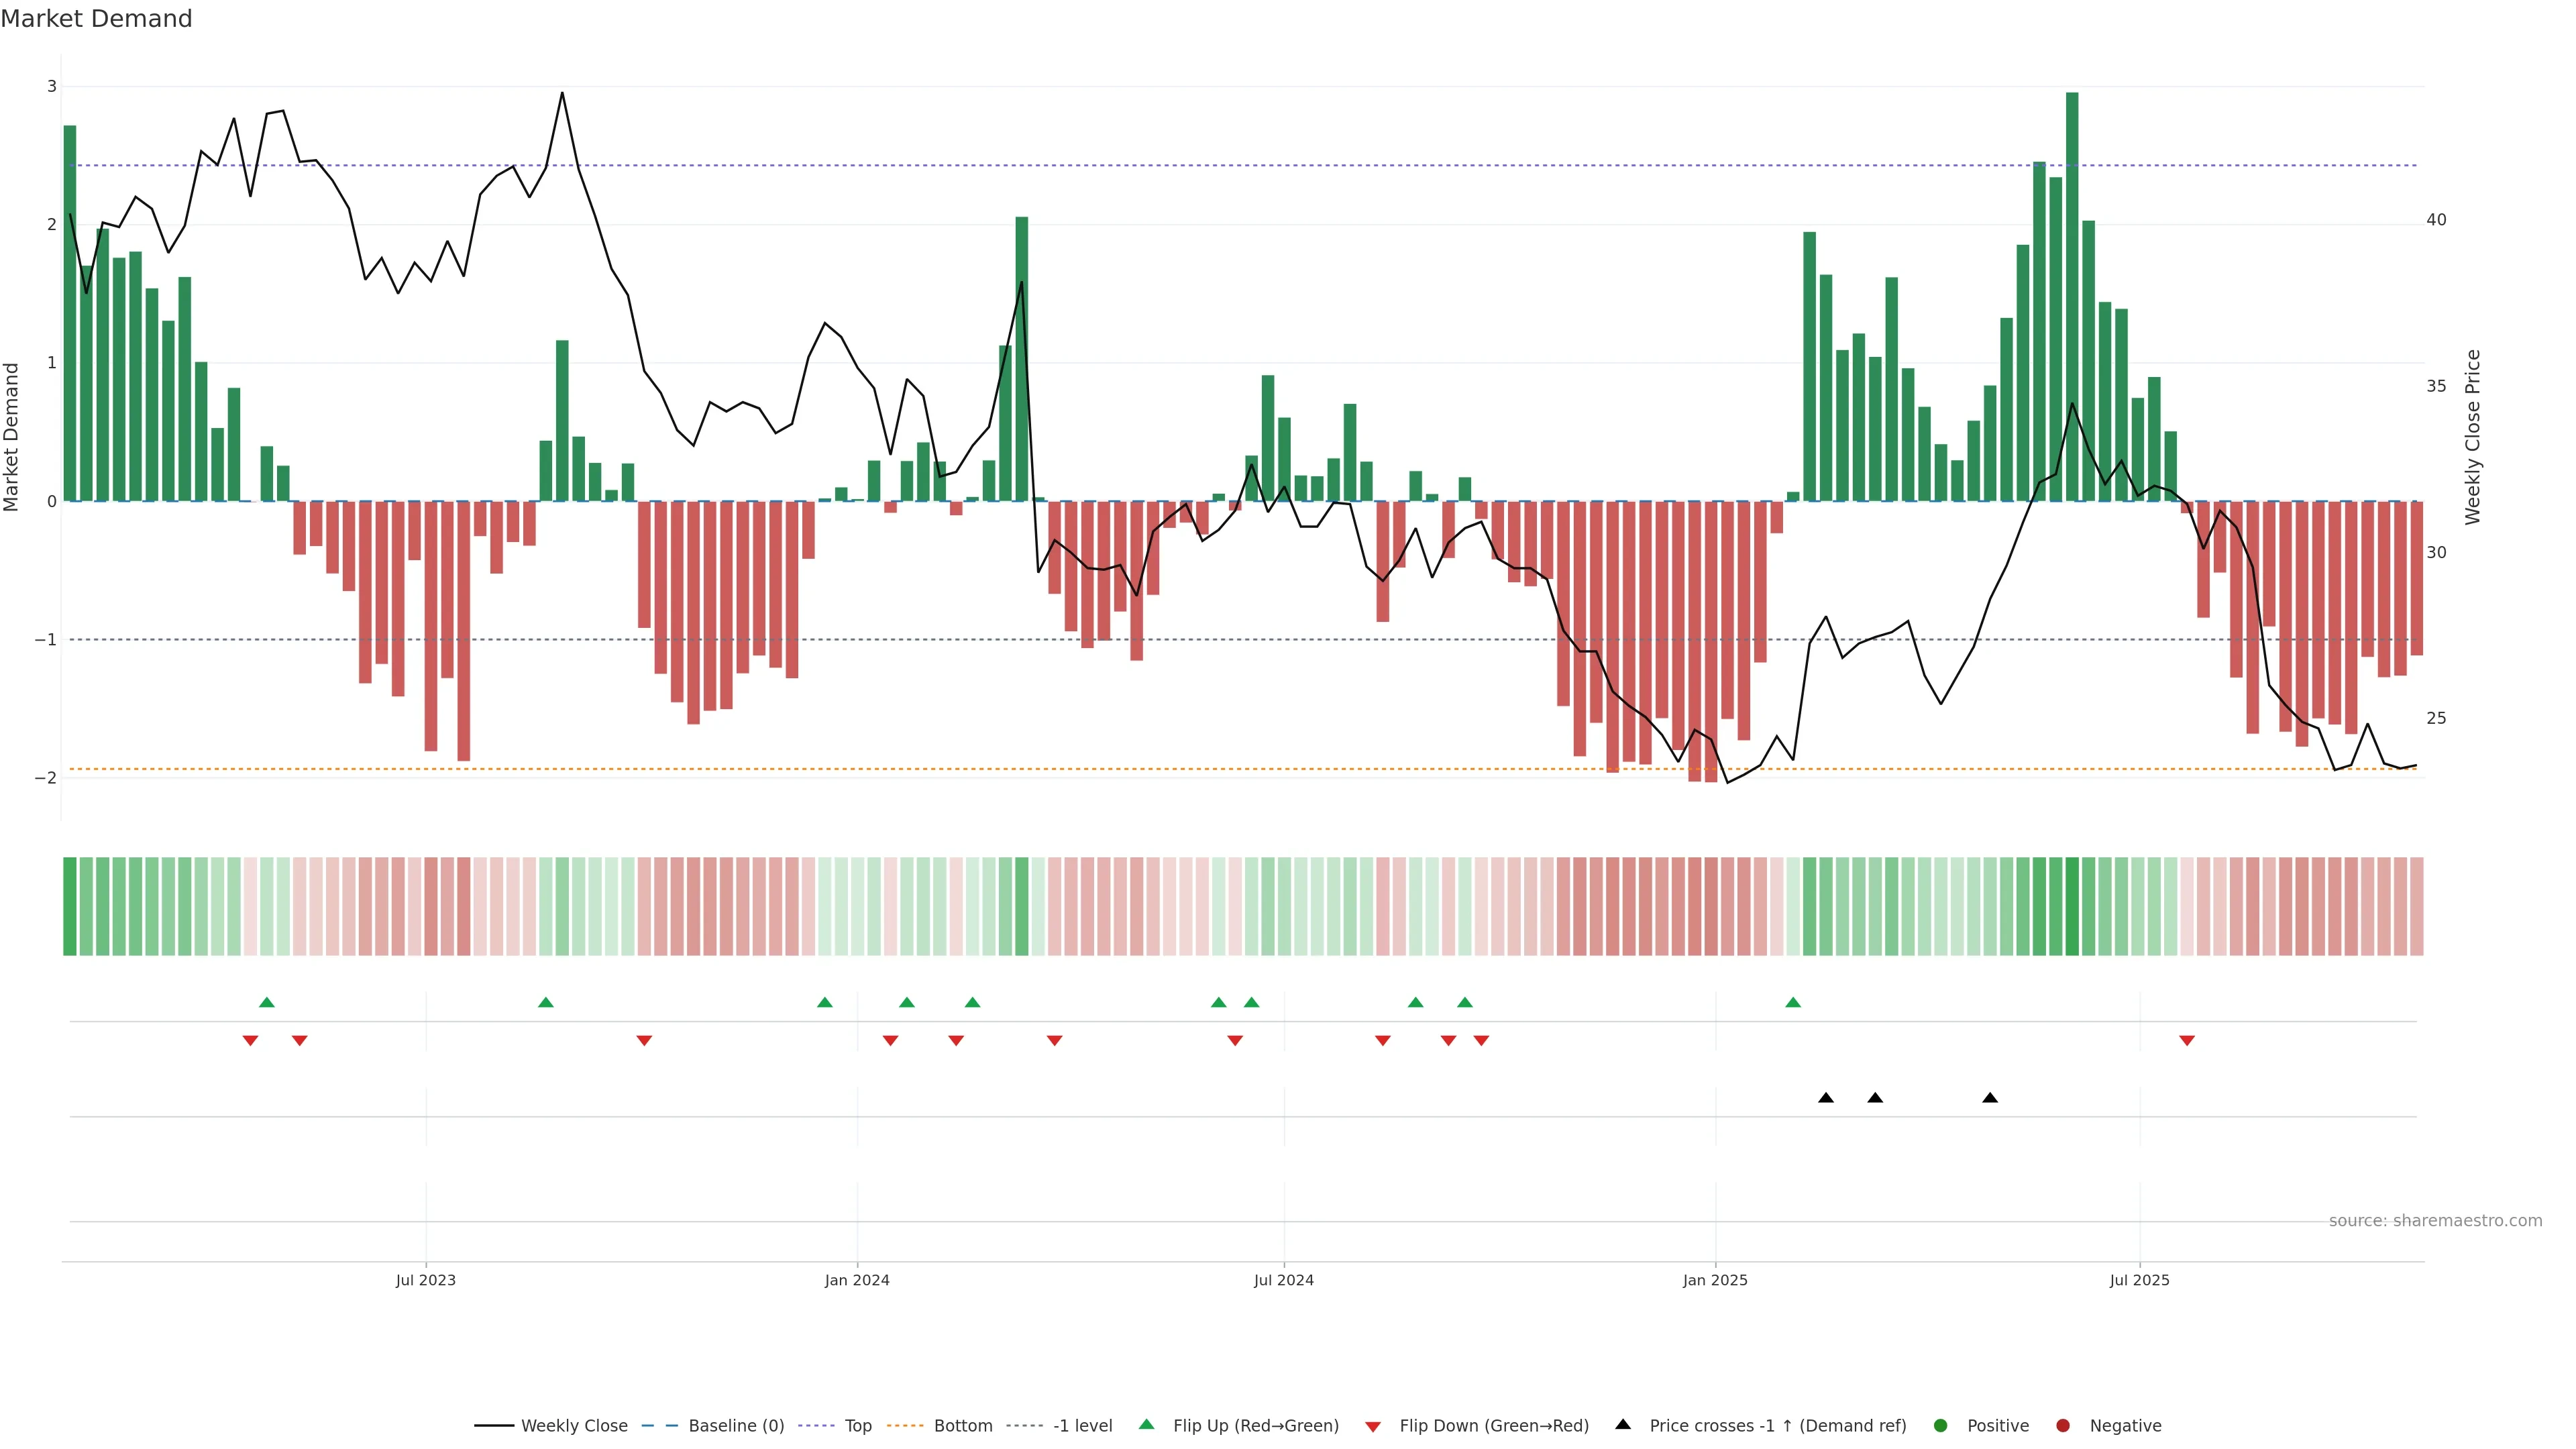Click the Jul 2025 axis label
Viewport: 2576px width, 1449px height.
[2139, 1280]
